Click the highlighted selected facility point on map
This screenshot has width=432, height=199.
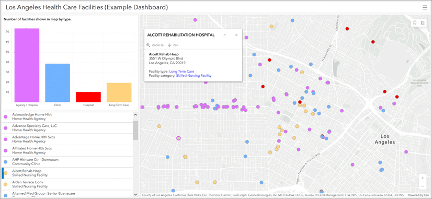pyautogui.click(x=178, y=138)
